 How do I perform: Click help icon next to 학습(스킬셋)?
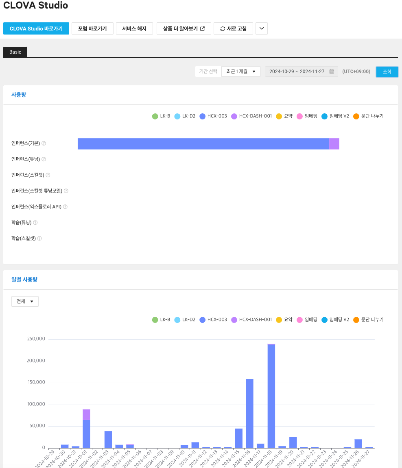pos(39,238)
